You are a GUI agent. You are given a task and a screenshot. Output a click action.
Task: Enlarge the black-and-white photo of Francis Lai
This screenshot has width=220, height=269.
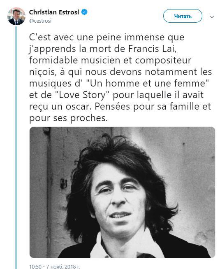click(x=122, y=192)
